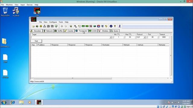
Task: Switch to the Cracker tab
Action: (69, 31)
